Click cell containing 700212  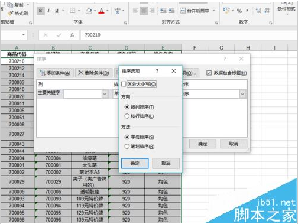(17, 69)
